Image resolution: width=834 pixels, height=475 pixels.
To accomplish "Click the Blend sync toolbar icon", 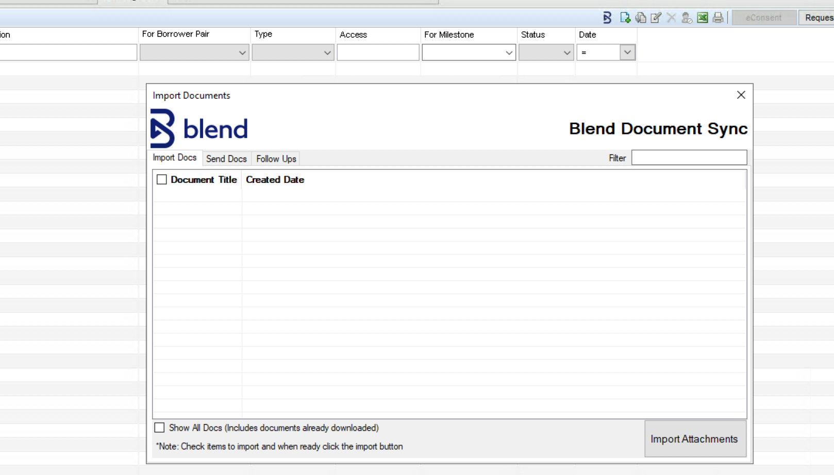I will coord(607,18).
